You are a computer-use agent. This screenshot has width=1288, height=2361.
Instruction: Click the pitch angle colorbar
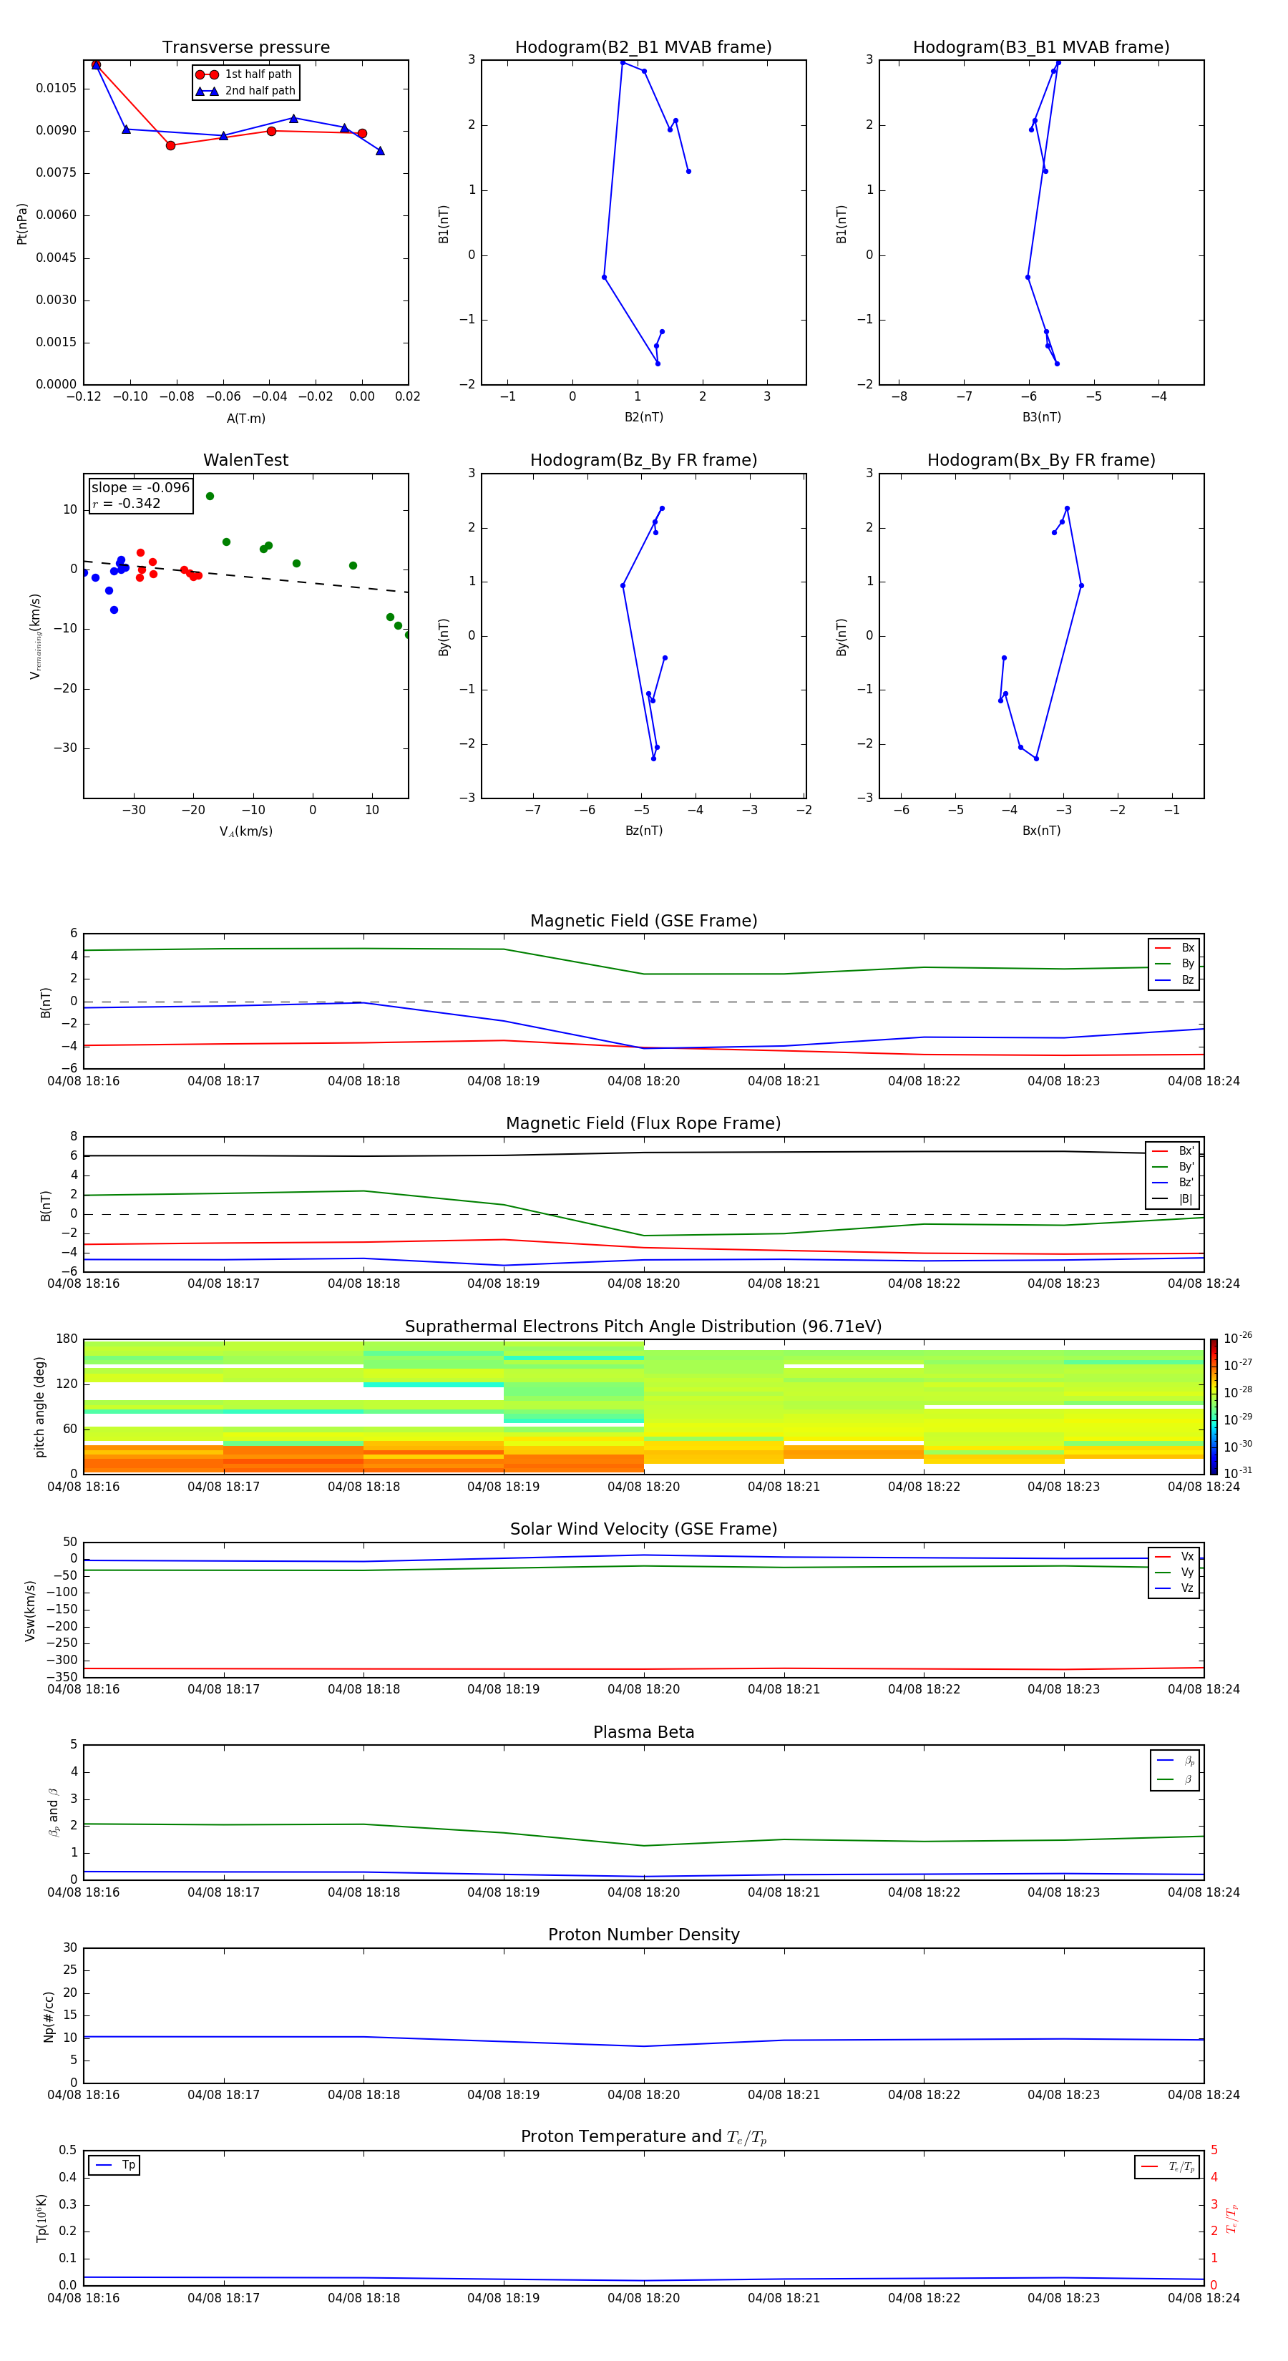click(x=1214, y=1407)
